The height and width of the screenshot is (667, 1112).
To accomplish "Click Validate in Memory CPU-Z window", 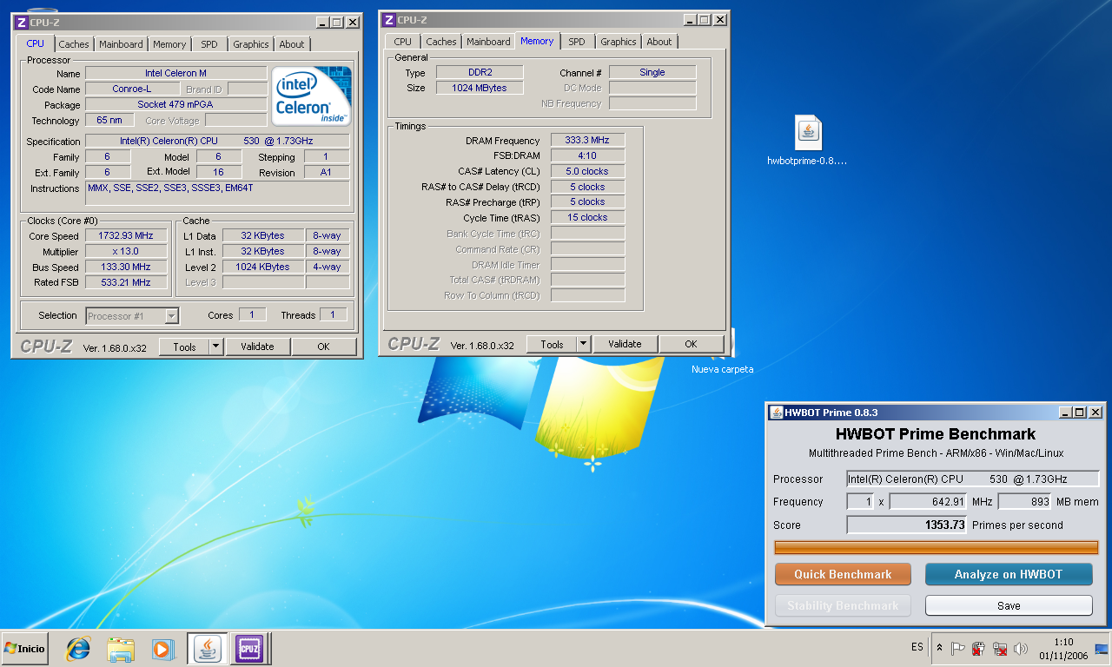I will pyautogui.click(x=625, y=344).
